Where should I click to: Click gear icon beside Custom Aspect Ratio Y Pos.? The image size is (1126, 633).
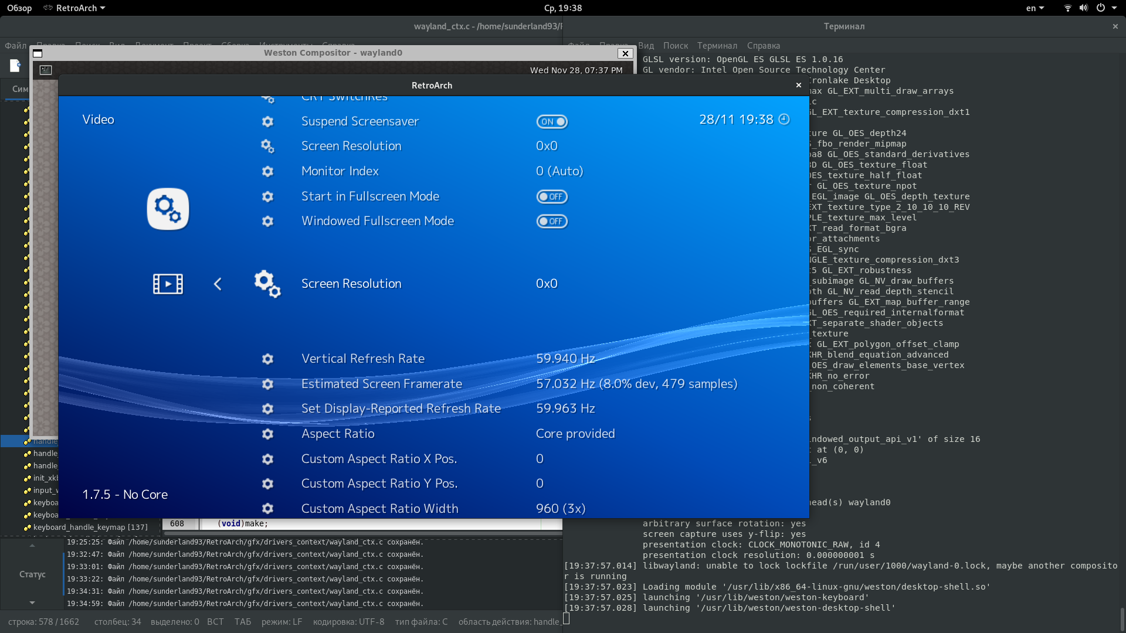[x=267, y=484]
